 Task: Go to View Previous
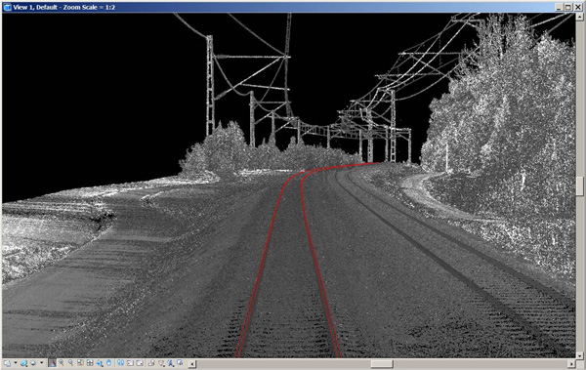[130, 363]
